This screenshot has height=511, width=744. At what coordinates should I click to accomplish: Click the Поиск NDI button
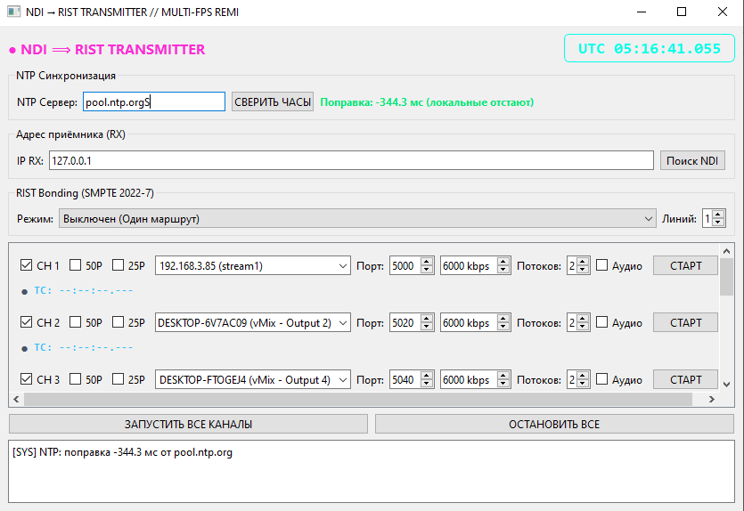692,161
